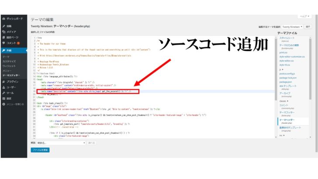Screen dimensions: 318x179
Task: Click the 外観 paintbrush icon
Action: pyautogui.click(x=3, y=51)
